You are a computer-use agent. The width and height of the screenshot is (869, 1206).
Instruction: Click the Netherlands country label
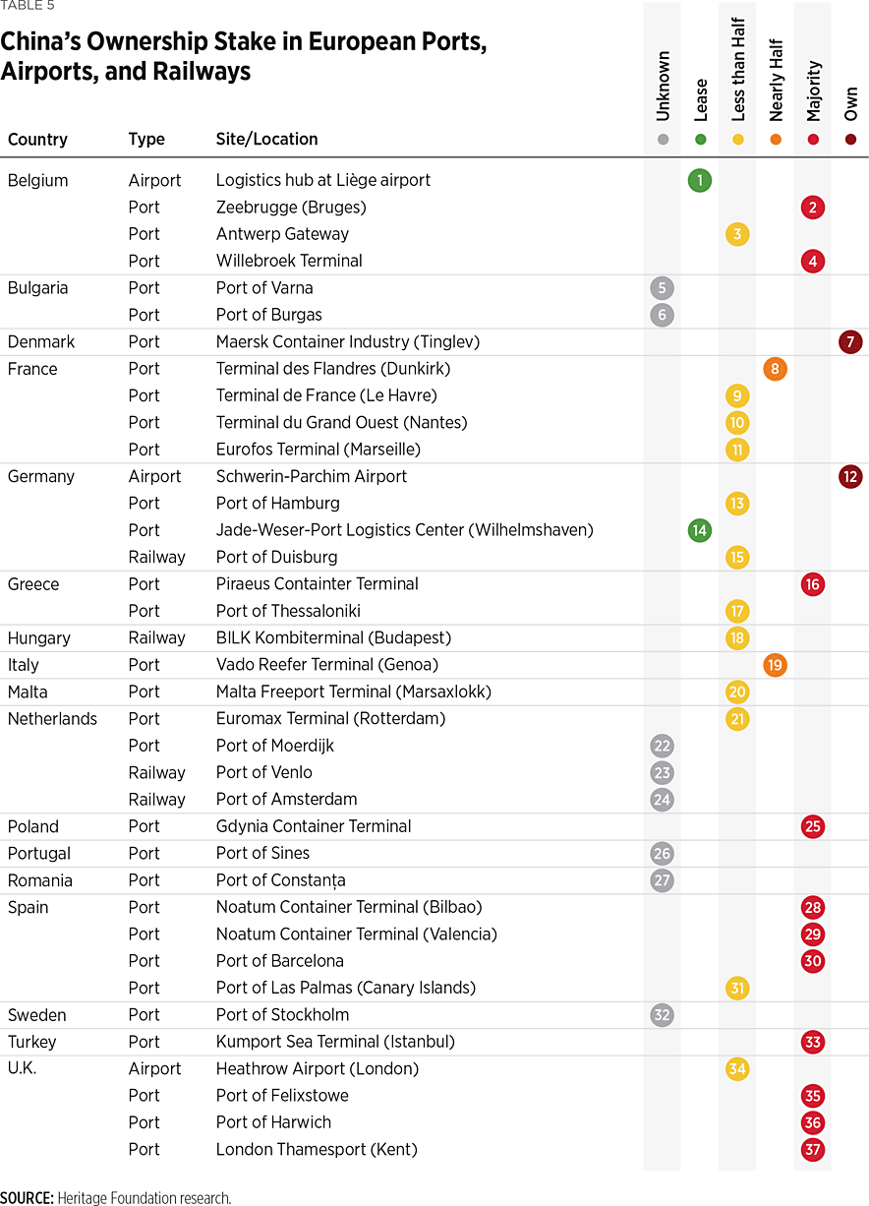[x=52, y=719]
